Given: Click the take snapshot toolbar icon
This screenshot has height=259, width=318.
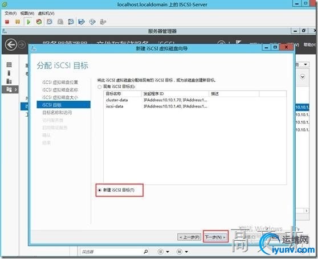Looking at the screenshot, I should click(x=49, y=22).
